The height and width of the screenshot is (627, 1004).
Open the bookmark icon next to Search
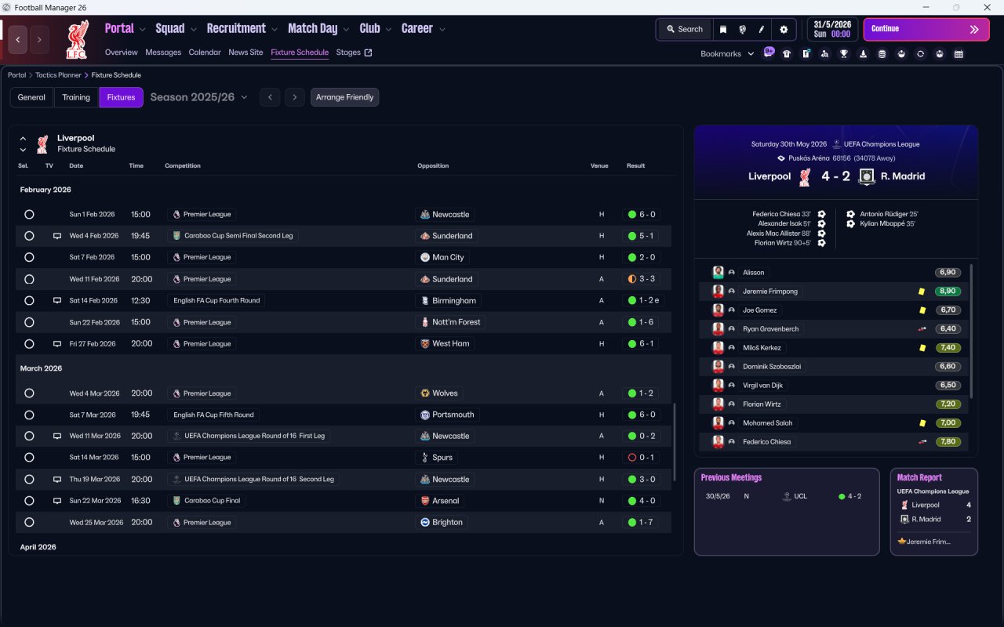pyautogui.click(x=723, y=29)
